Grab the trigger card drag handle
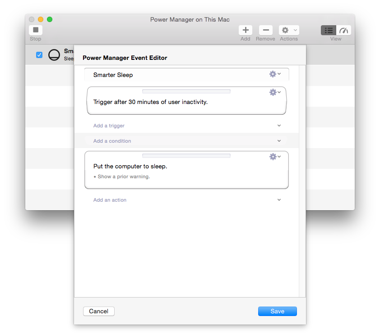 [186, 91]
